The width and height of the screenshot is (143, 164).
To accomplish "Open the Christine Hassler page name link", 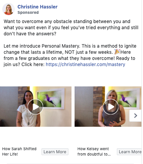I will click(x=37, y=7).
